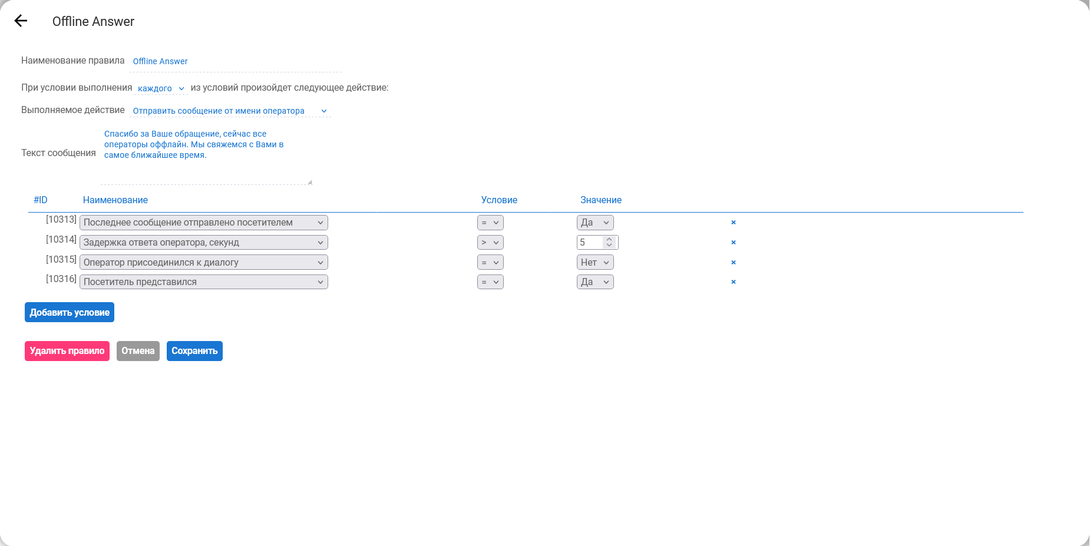Open the 'каждого' condition match dropdown
The width and height of the screenshot is (1090, 546).
pos(161,88)
